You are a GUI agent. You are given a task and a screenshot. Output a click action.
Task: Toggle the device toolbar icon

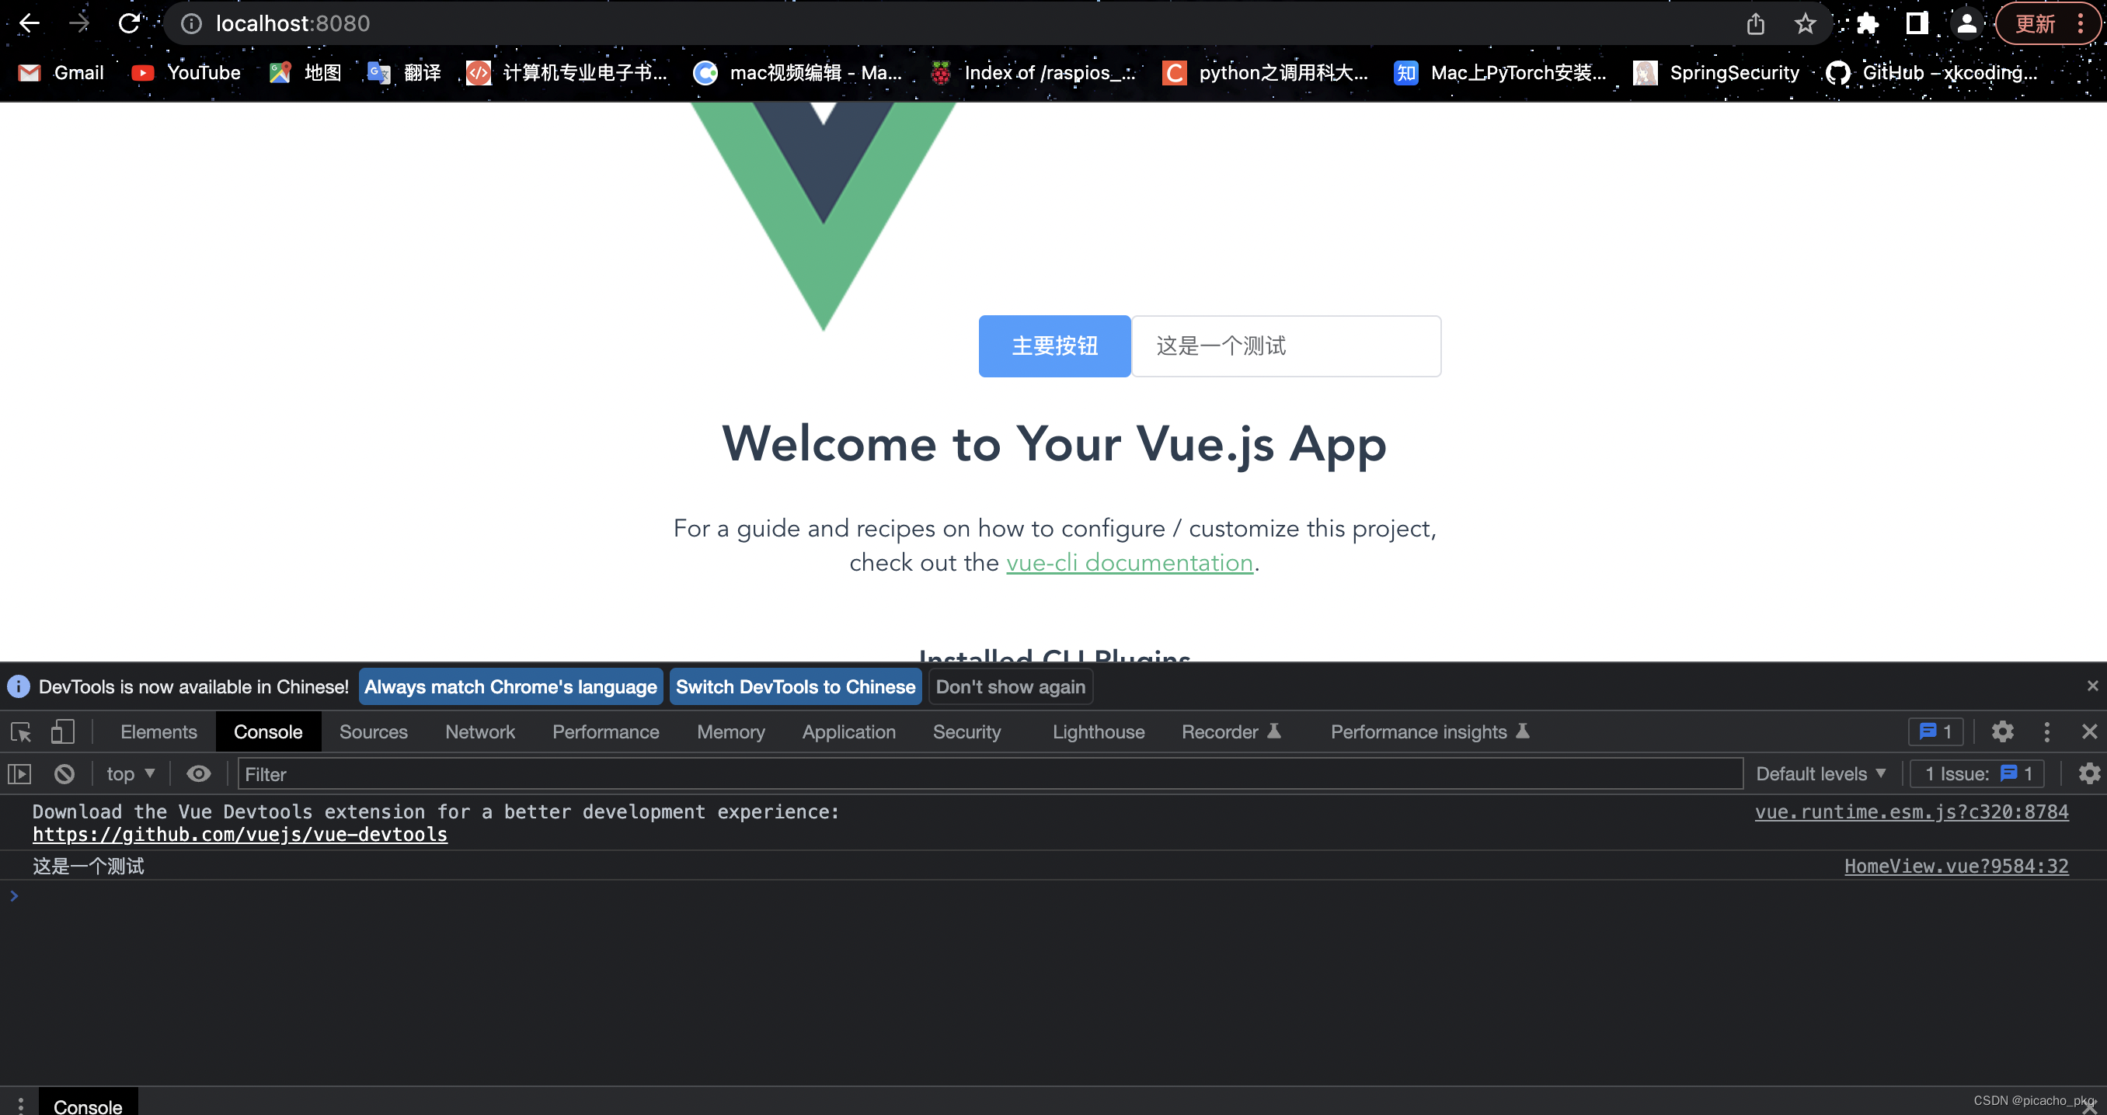pos(61,731)
